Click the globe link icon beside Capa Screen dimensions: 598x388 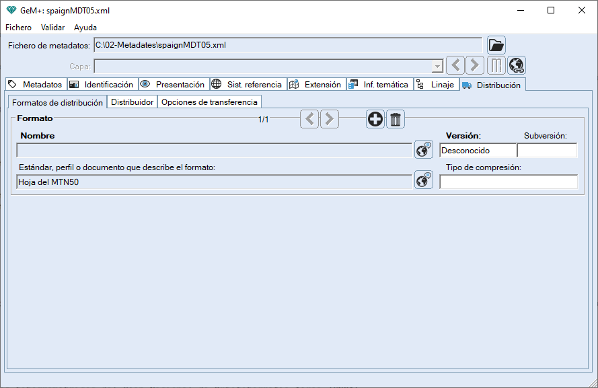pos(517,65)
